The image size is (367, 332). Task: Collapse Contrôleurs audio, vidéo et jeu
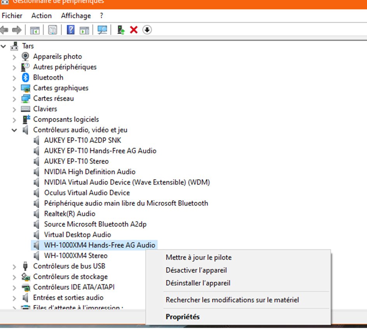coord(14,130)
